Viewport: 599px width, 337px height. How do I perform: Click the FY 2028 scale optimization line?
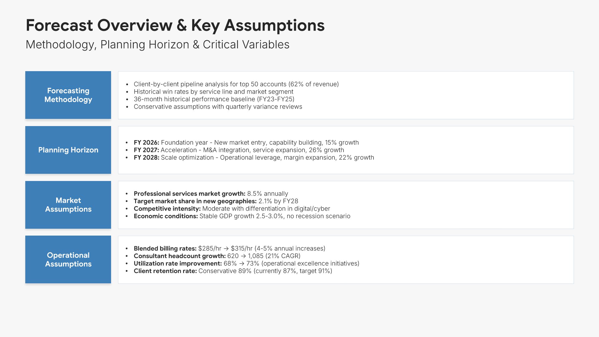pos(254,158)
